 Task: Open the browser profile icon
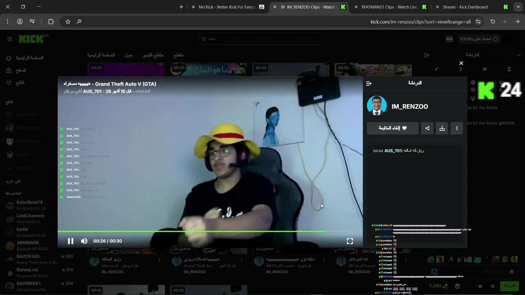[20, 21]
